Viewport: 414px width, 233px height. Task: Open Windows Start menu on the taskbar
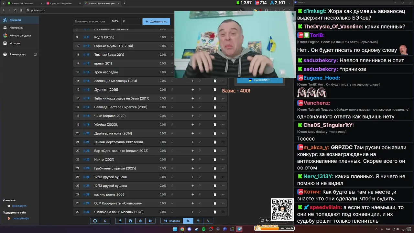click(175, 229)
